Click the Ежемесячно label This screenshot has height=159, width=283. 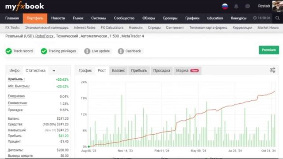tap(18, 103)
